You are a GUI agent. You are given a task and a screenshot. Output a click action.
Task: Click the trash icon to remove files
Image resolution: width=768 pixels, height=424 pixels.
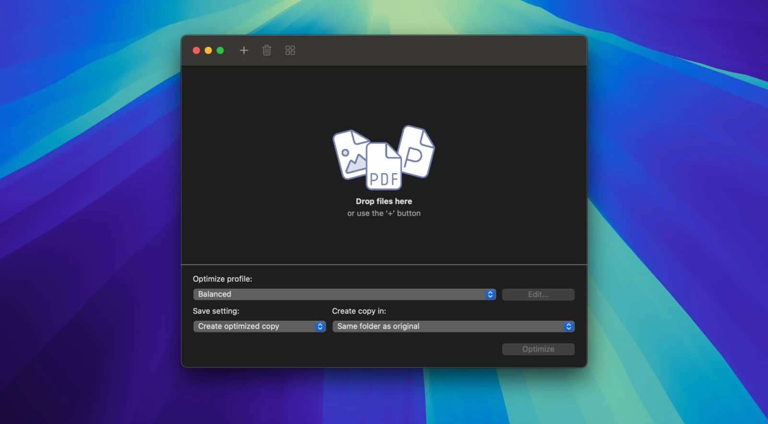267,50
